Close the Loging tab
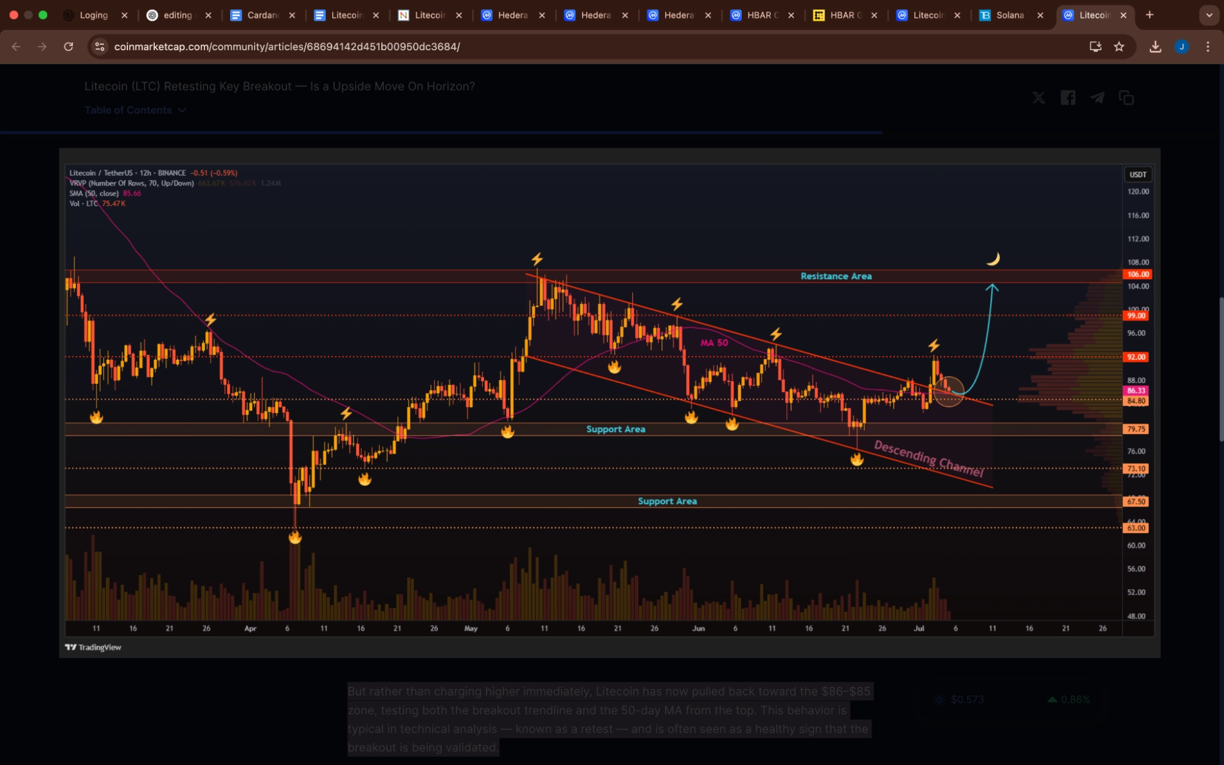 pyautogui.click(x=124, y=15)
